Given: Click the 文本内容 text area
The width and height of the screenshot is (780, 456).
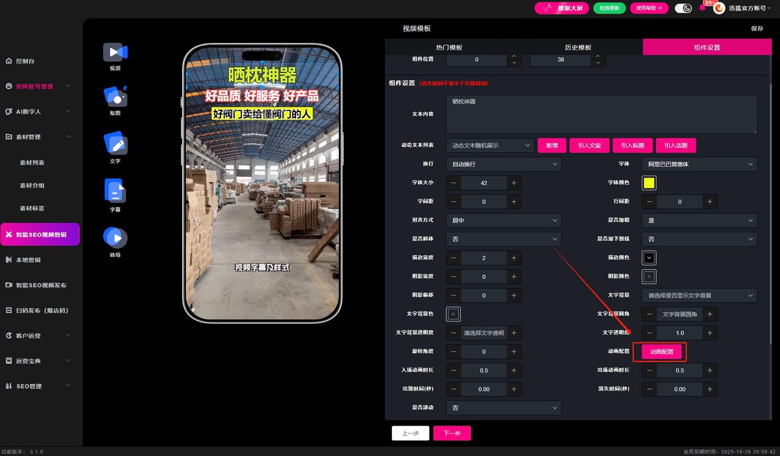Looking at the screenshot, I should pyautogui.click(x=601, y=114).
